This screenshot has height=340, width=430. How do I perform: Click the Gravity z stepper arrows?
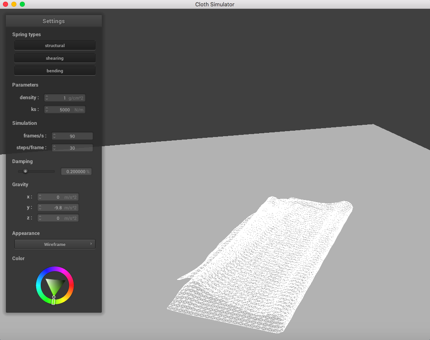point(40,218)
